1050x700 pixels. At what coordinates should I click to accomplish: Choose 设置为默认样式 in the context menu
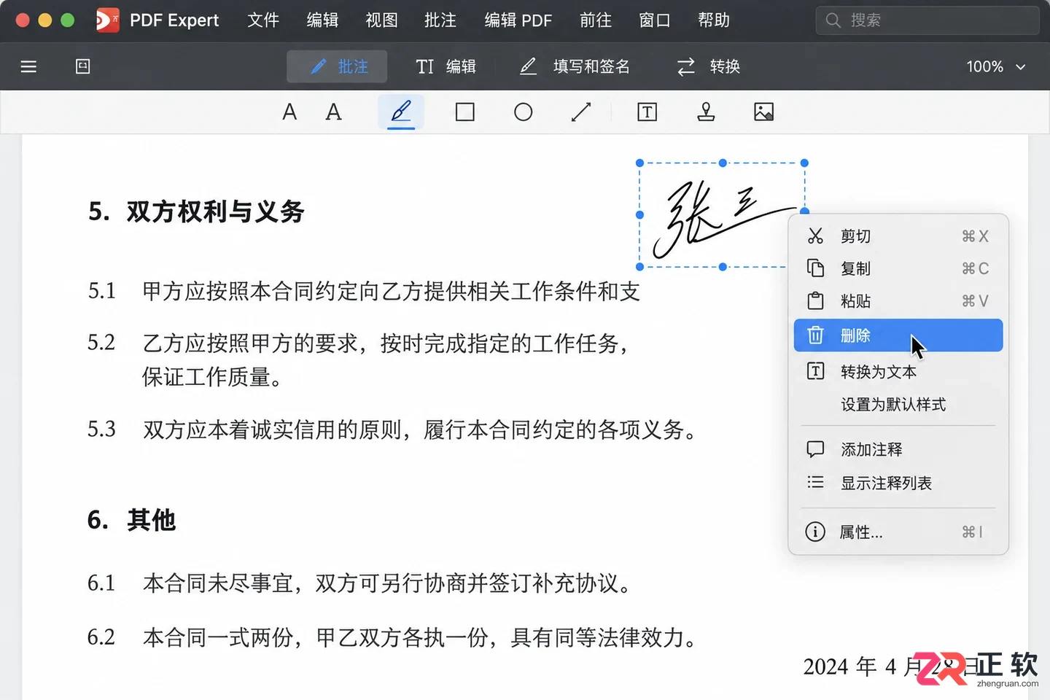[x=898, y=405]
